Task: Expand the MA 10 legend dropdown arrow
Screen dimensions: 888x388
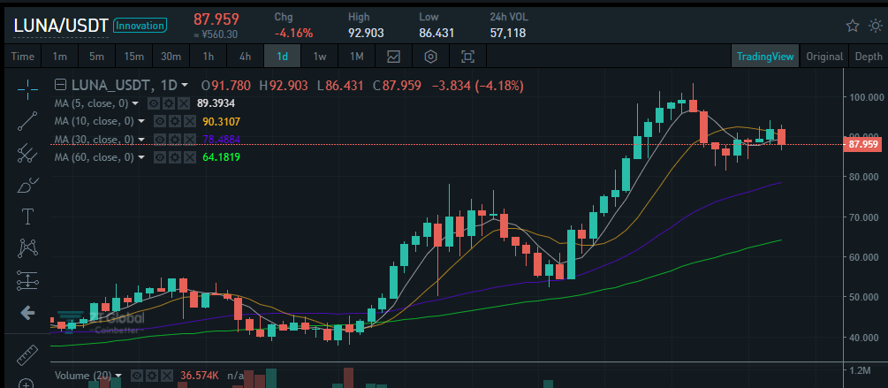Action: (x=141, y=121)
